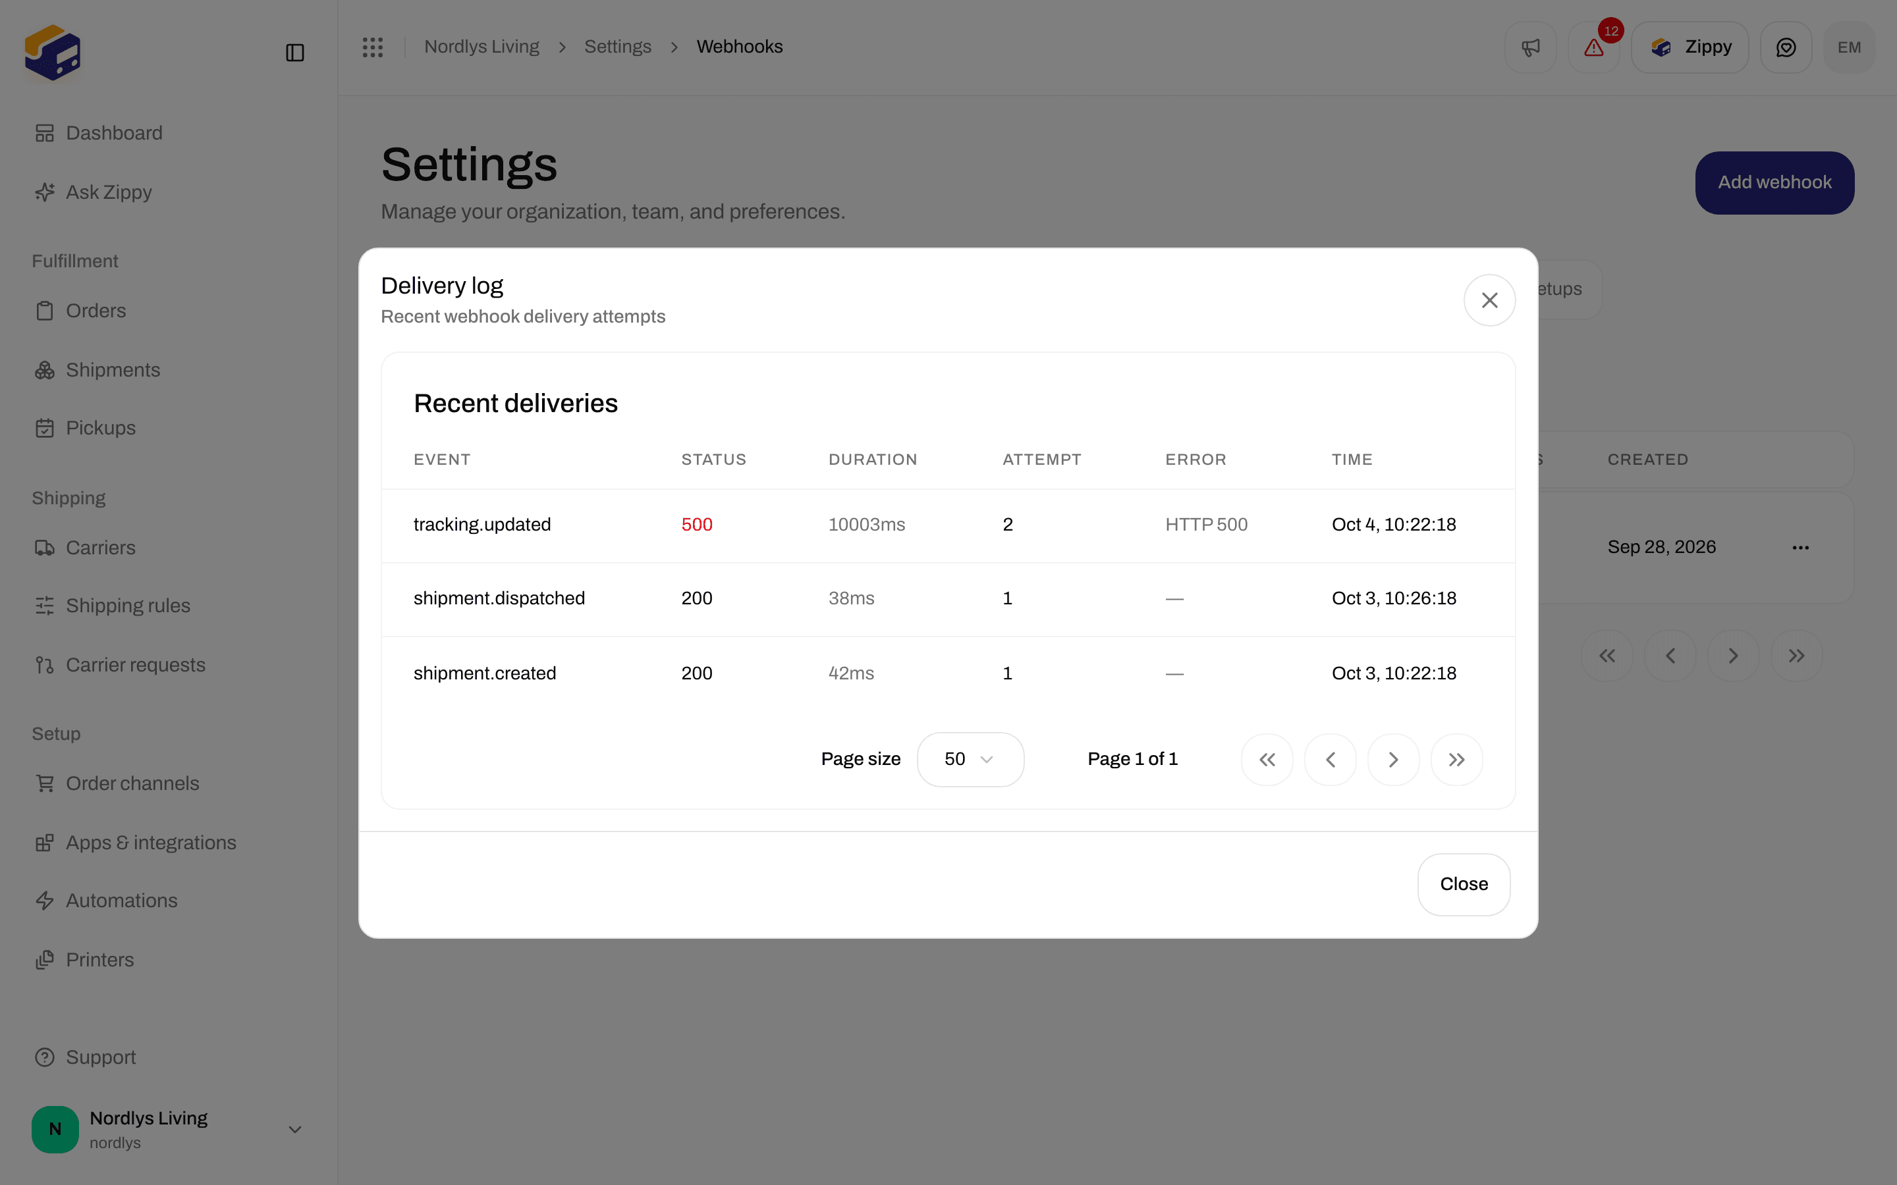The height and width of the screenshot is (1185, 1897).
Task: Click the red 500 status value
Action: coord(697,525)
